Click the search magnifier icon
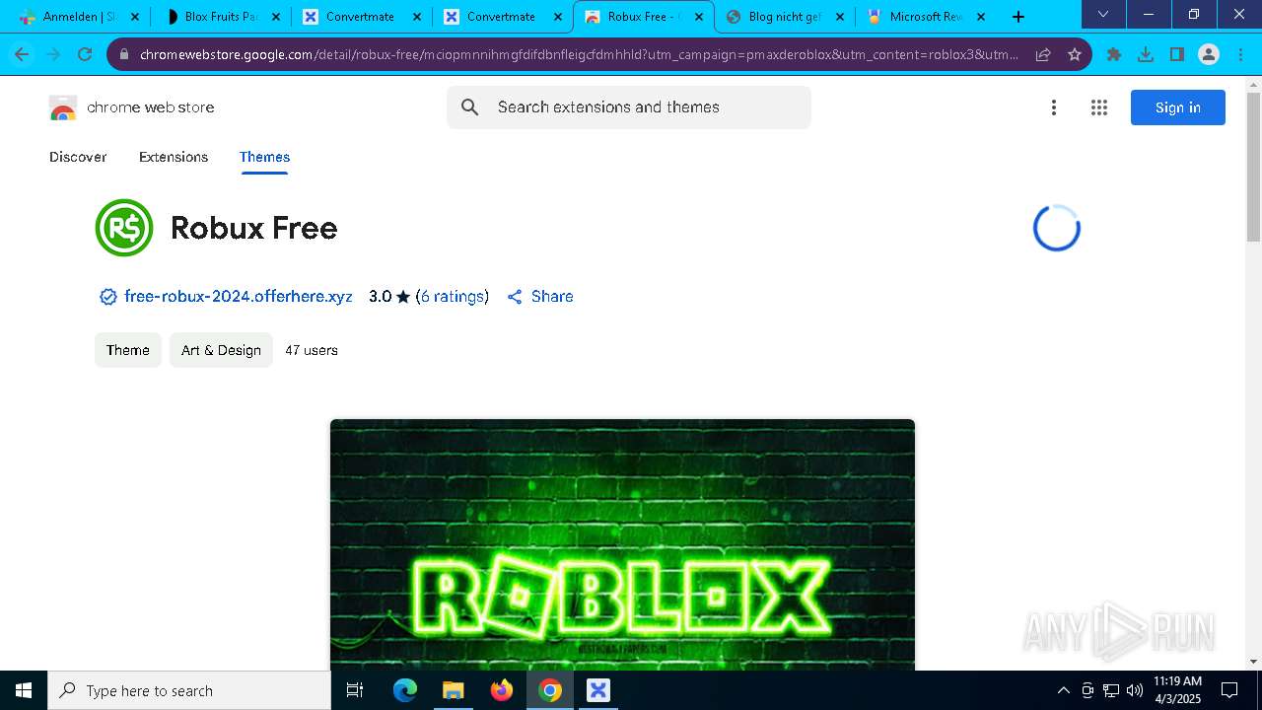Viewport: 1262px width, 710px height. (470, 107)
